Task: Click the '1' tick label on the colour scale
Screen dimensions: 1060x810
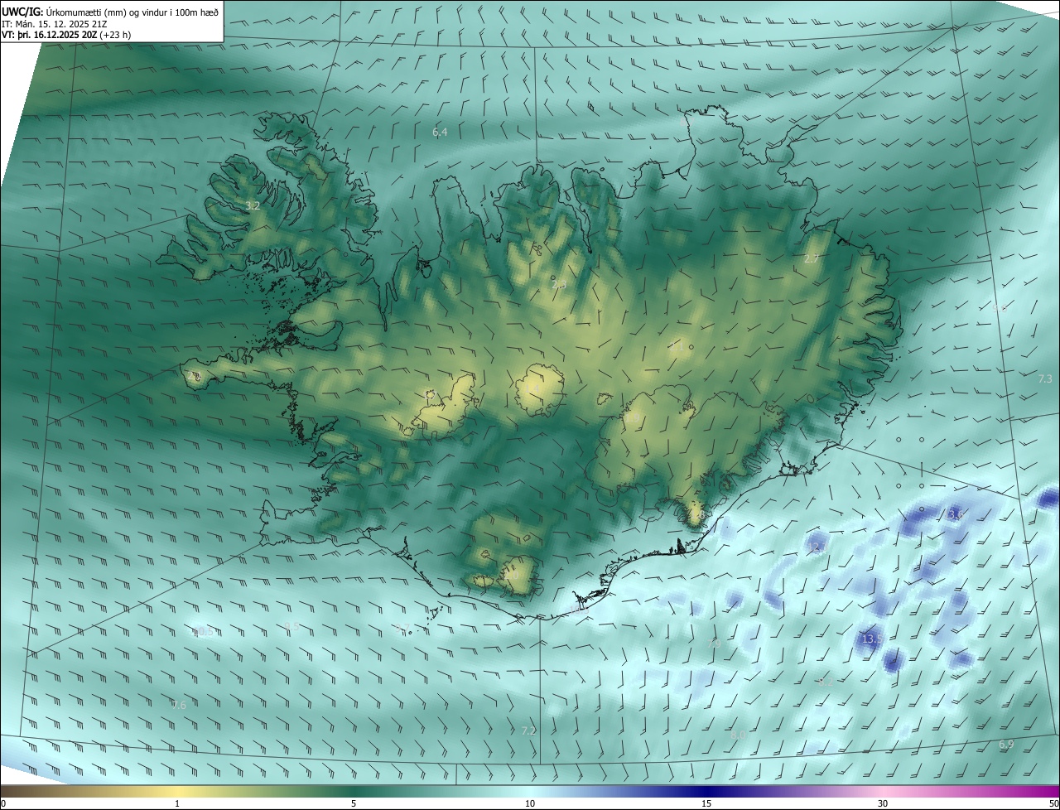Action: click(177, 804)
